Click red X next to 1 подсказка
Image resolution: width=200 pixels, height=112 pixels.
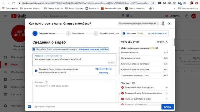(x=122, y=87)
